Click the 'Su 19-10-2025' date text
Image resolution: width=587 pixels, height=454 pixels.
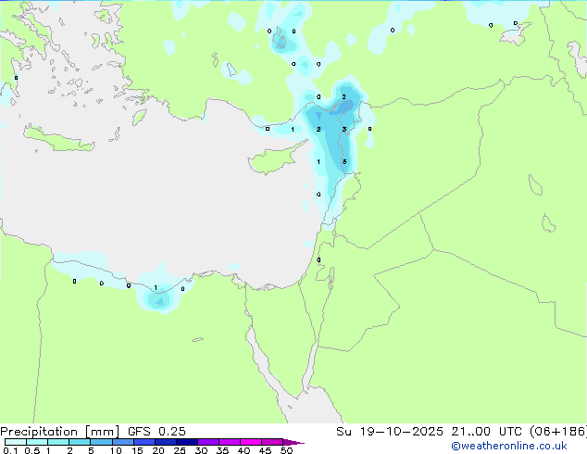(x=390, y=432)
